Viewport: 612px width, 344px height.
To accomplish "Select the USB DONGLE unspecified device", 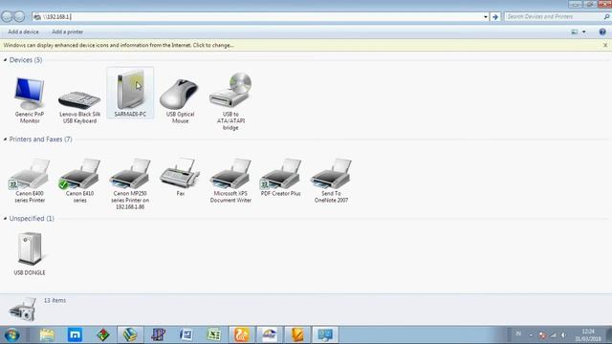I will pos(30,253).
